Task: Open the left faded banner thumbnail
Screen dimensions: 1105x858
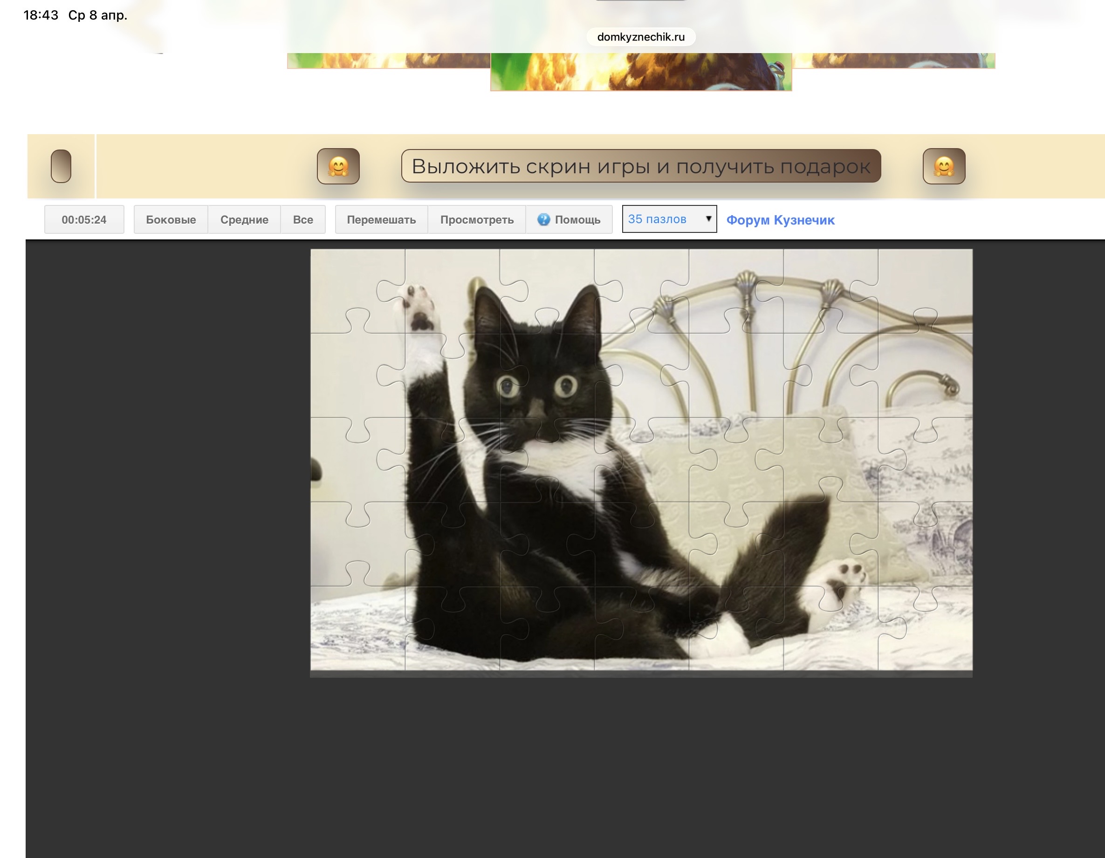Action: pos(388,60)
